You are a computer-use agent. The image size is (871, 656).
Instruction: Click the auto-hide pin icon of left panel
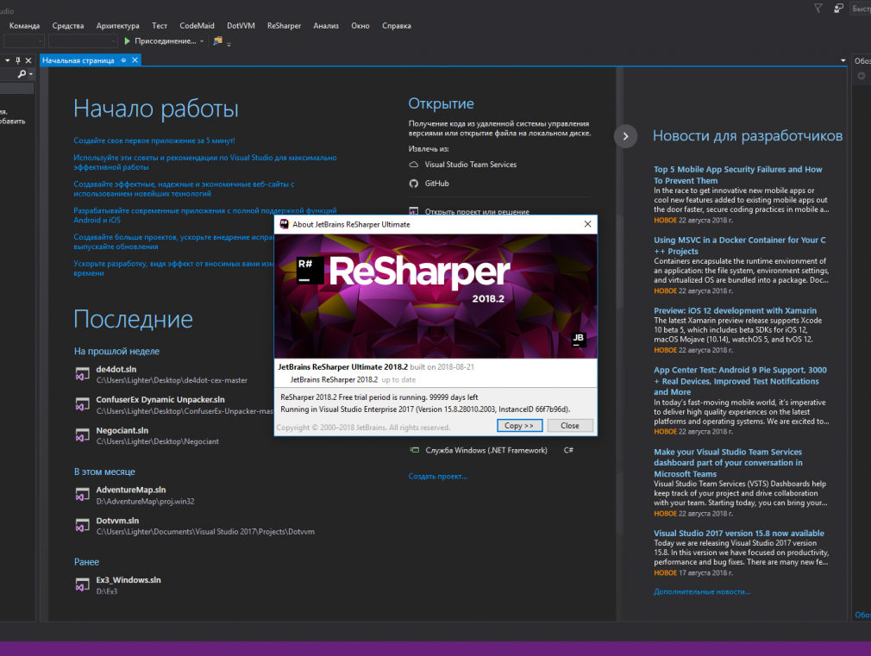18,60
